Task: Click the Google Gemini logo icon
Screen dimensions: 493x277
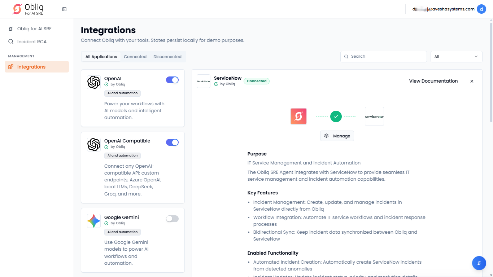Action: pyautogui.click(x=94, y=221)
